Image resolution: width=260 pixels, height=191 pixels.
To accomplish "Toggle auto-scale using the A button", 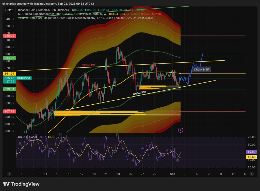I will (252, 174).
